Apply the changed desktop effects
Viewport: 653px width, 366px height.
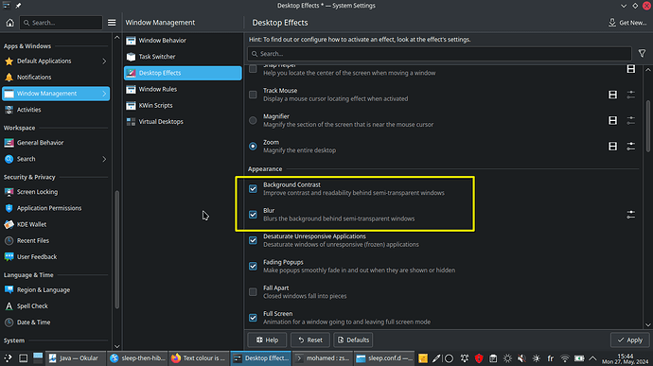[x=629, y=340]
